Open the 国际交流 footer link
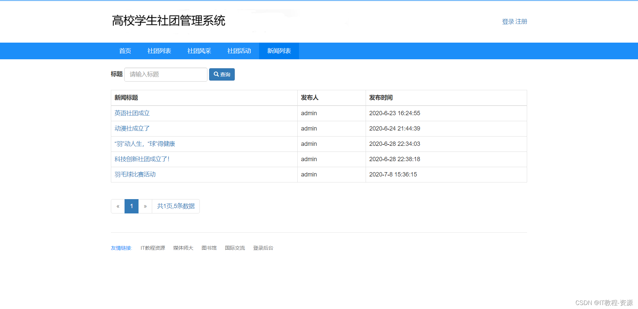Image resolution: width=638 pixels, height=309 pixels. (235, 248)
